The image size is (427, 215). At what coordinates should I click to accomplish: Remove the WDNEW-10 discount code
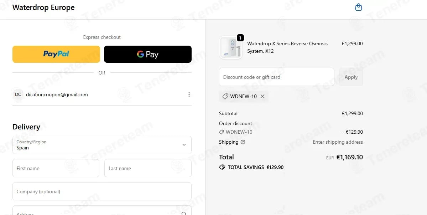click(x=262, y=96)
